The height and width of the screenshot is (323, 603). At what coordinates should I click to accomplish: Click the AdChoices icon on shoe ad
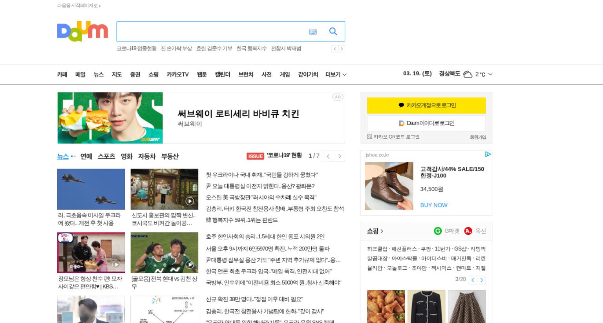tap(488, 154)
